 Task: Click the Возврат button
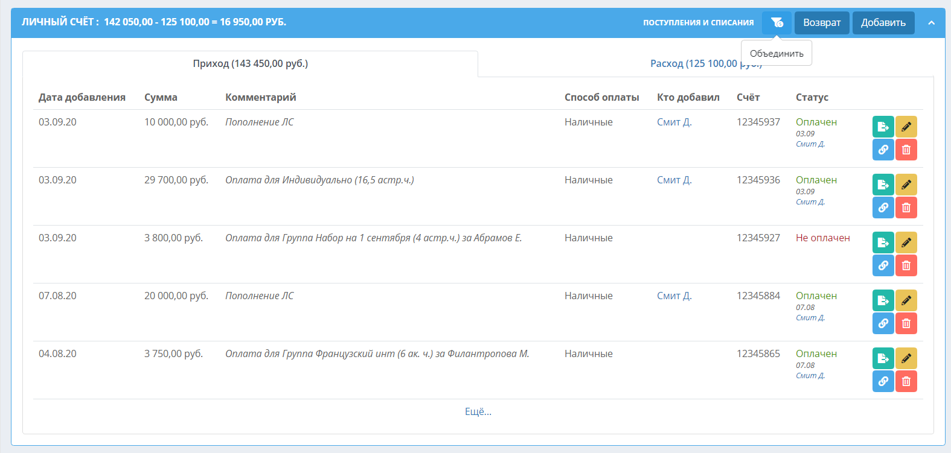point(822,23)
